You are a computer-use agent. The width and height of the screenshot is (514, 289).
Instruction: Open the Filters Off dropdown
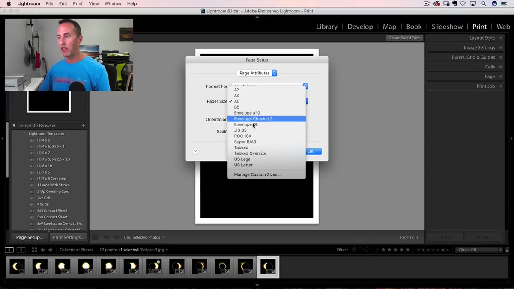coord(479,250)
